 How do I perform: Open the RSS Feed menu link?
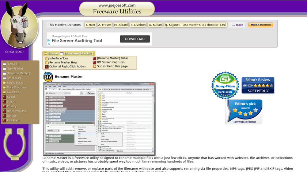click(x=13, y=121)
